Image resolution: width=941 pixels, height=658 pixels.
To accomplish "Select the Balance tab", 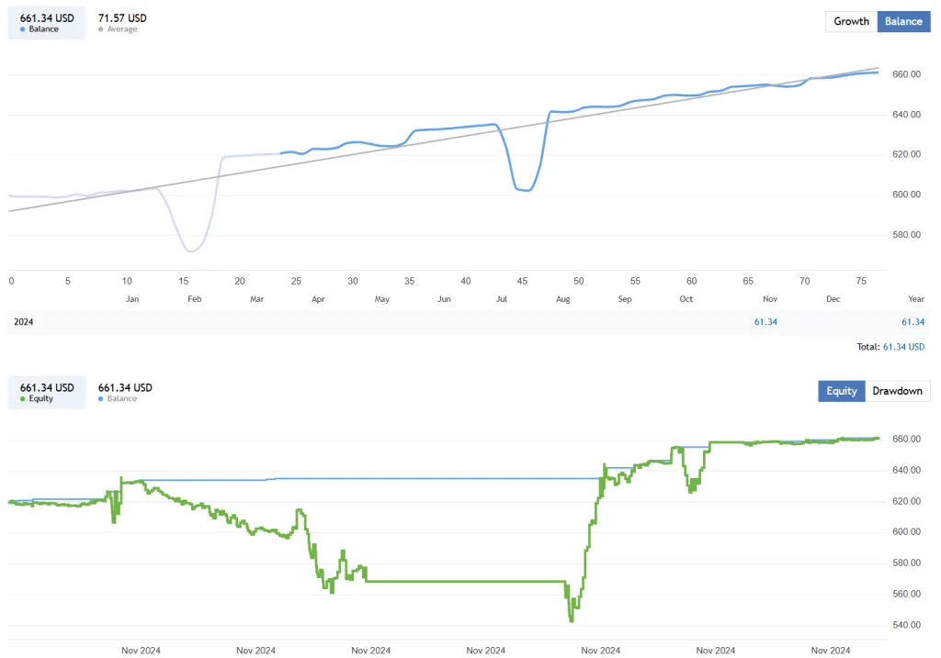I will point(903,21).
